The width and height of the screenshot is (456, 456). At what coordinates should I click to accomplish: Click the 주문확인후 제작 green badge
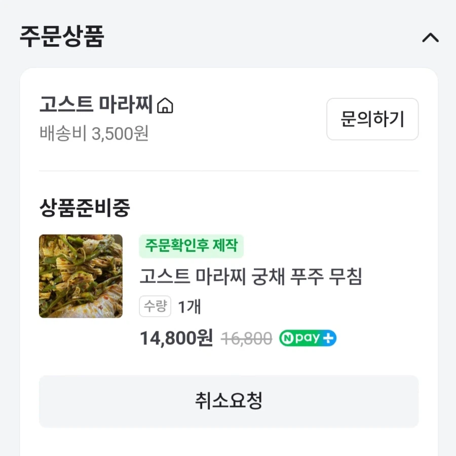point(192,246)
